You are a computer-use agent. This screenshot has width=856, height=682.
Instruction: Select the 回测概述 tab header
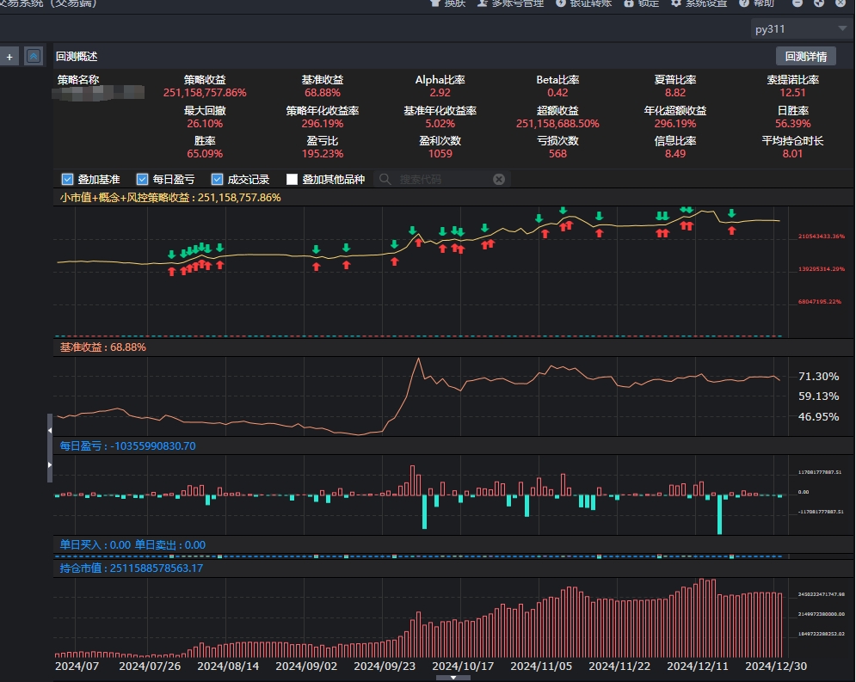tap(77, 56)
